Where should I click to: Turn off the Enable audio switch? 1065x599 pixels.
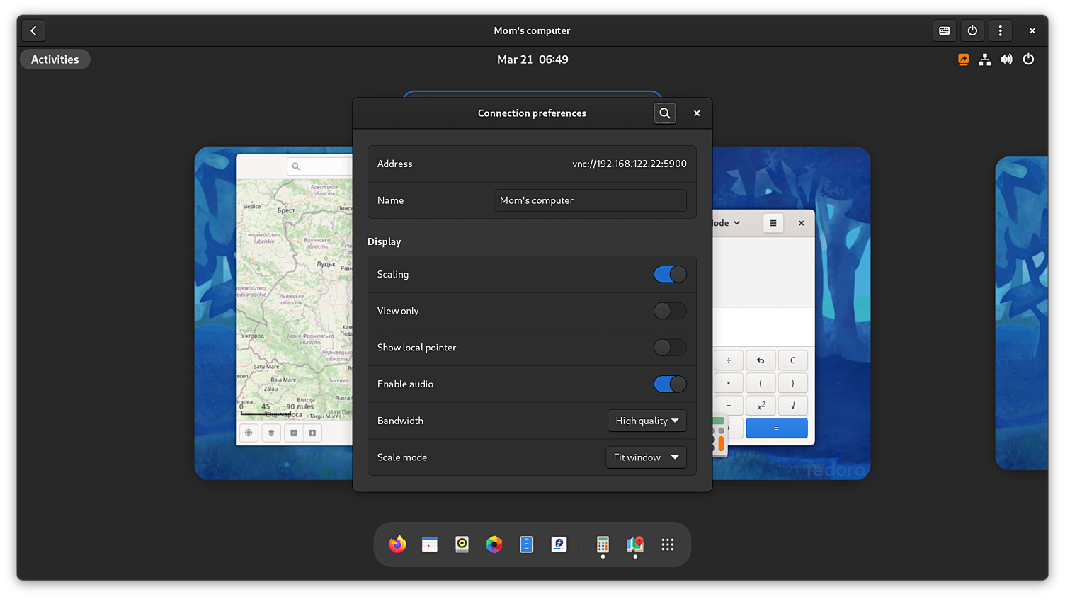coord(669,384)
